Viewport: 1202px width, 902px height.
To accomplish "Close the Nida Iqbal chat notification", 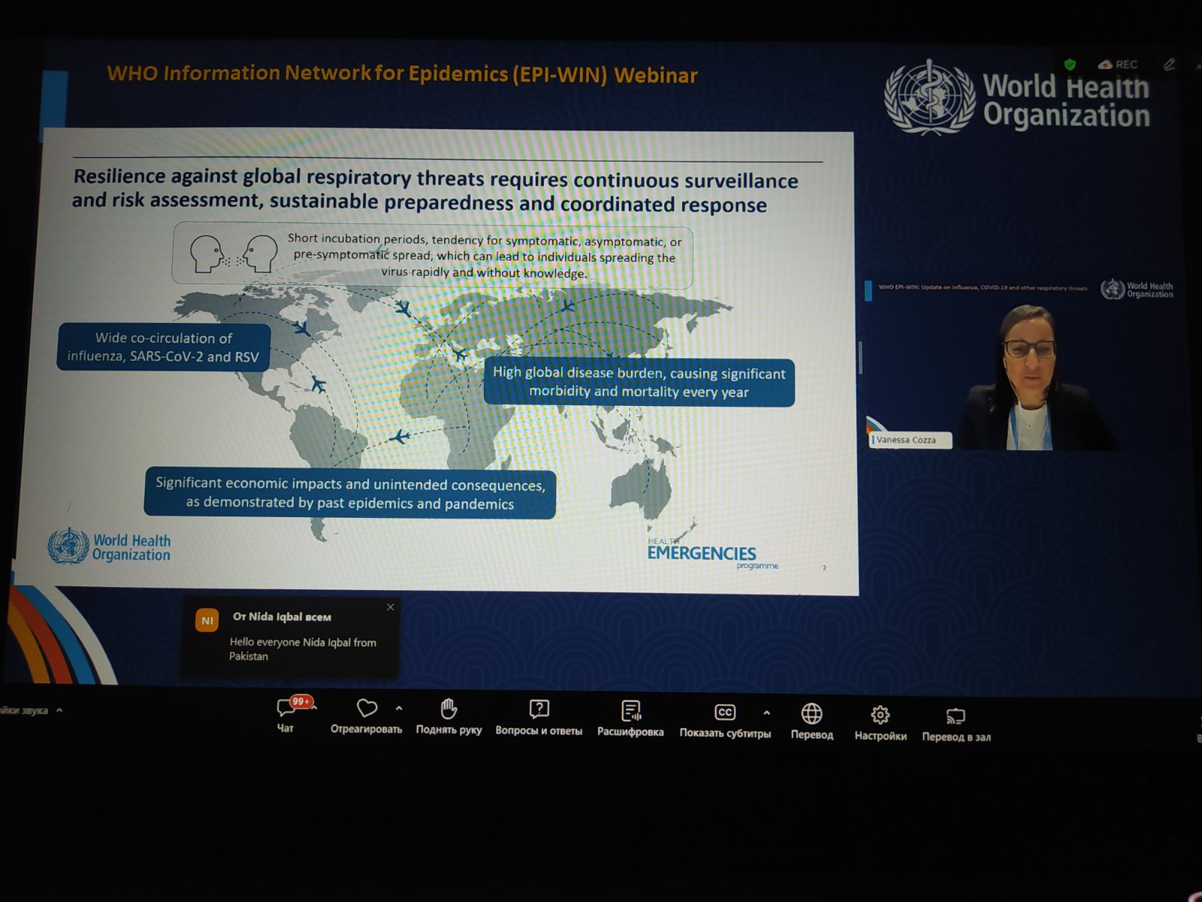I will pyautogui.click(x=391, y=607).
